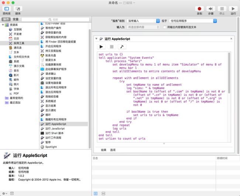Toggle the 资料库 library panel button
Screen dimensions: 240x196
point(7,9)
